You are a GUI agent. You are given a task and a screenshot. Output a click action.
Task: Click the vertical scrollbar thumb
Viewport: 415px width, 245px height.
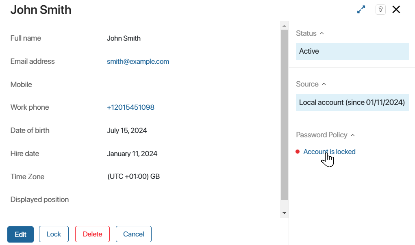[x=284, y=115]
